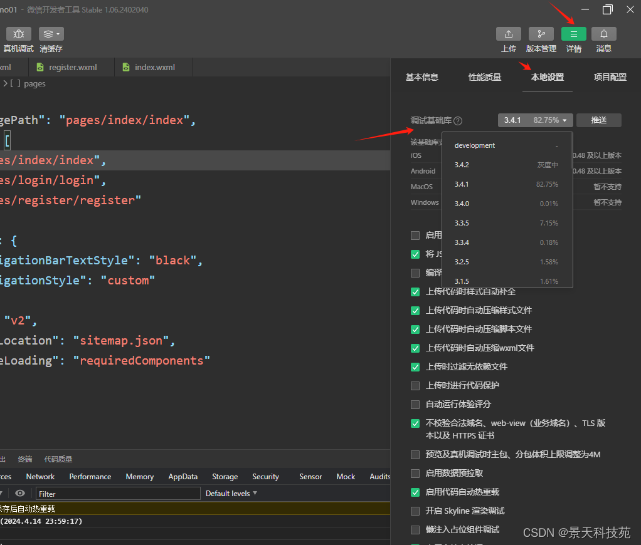Enable 自动运行体验评分

[x=415, y=405]
